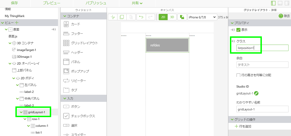Redo the canvas action
291x136 pixels.
[150, 17]
